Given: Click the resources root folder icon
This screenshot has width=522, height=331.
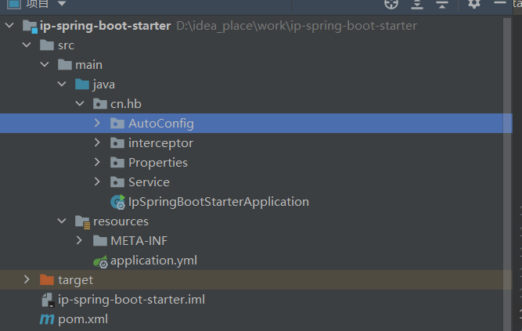Looking at the screenshot, I should point(82,221).
